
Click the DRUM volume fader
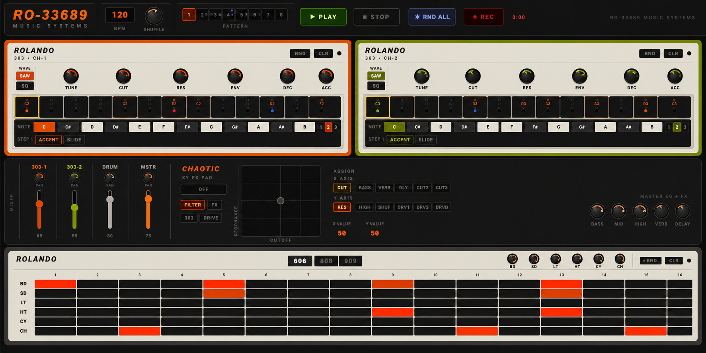[110, 200]
